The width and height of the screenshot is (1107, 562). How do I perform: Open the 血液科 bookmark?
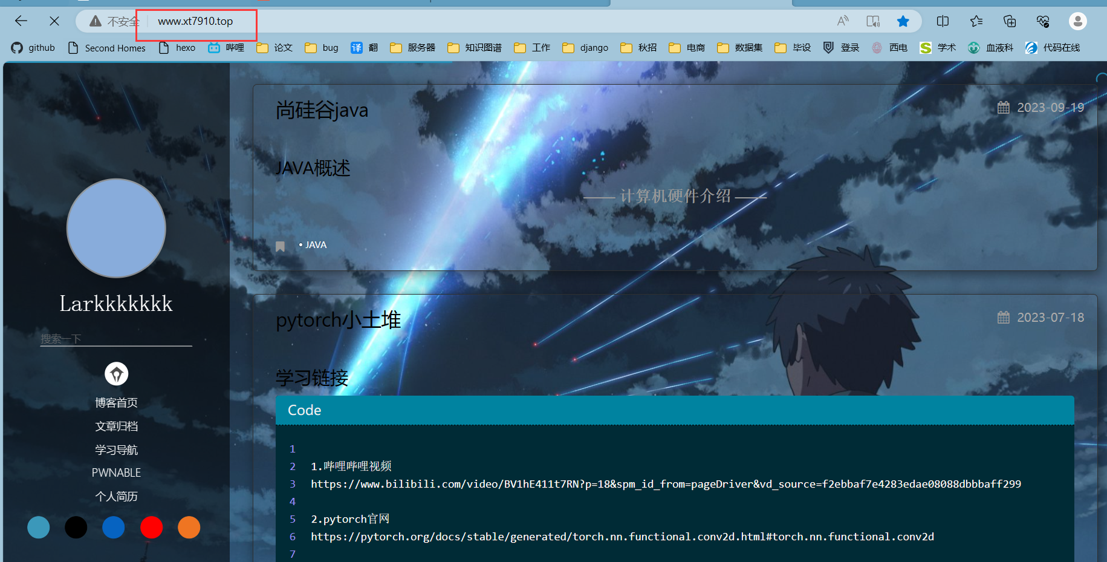pyautogui.click(x=991, y=48)
